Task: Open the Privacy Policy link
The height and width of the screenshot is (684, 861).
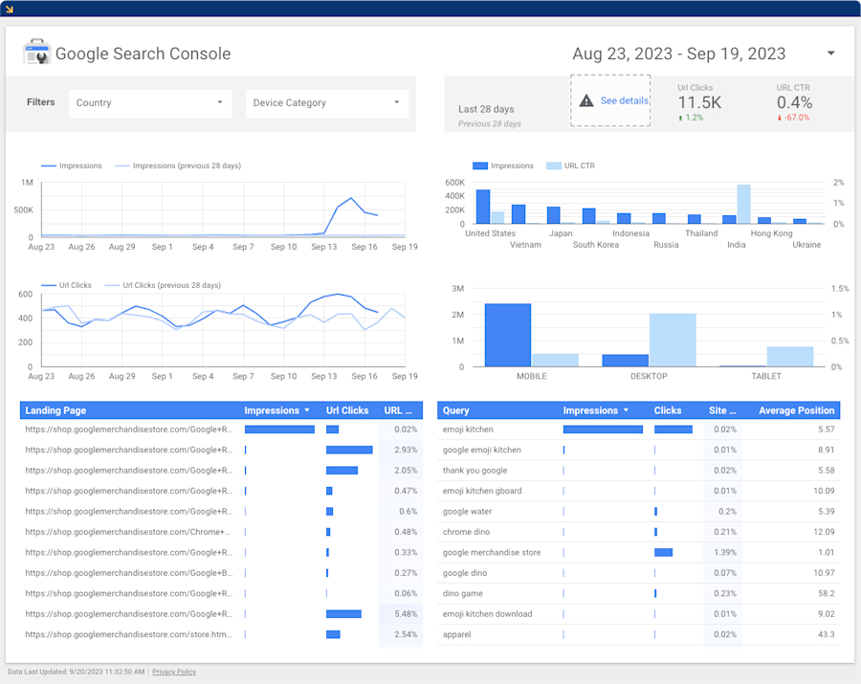Action: [x=173, y=672]
